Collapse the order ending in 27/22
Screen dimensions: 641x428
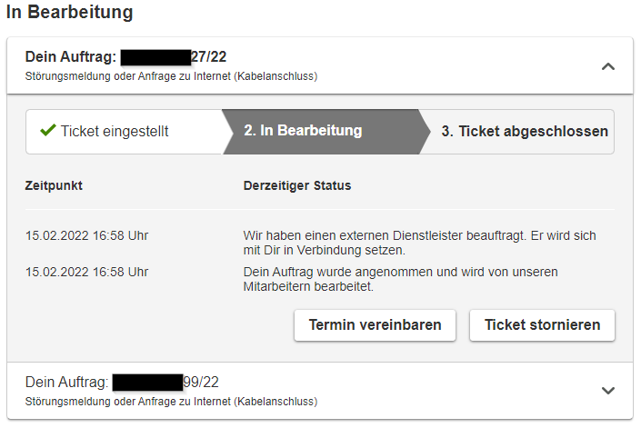tap(608, 66)
